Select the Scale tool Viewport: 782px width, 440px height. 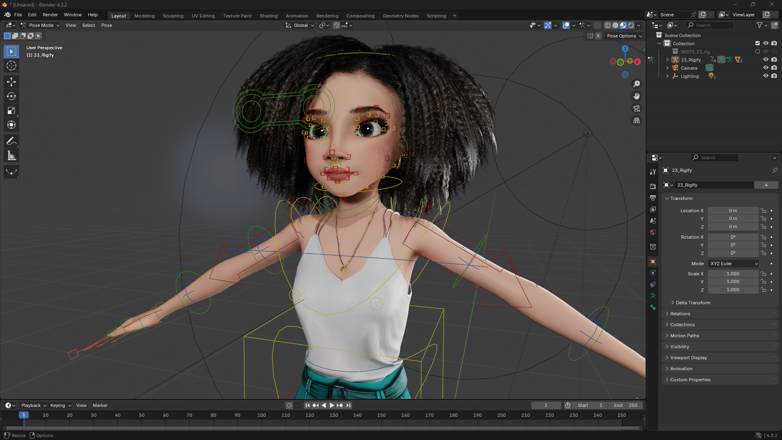click(x=11, y=111)
